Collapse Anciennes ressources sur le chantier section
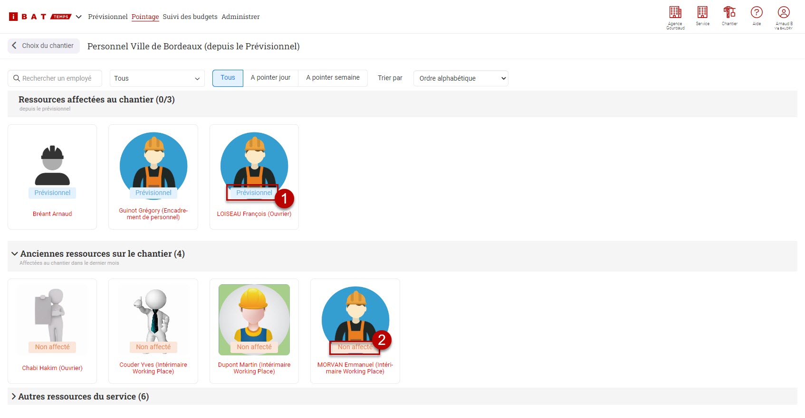805x418 pixels. (x=102, y=254)
